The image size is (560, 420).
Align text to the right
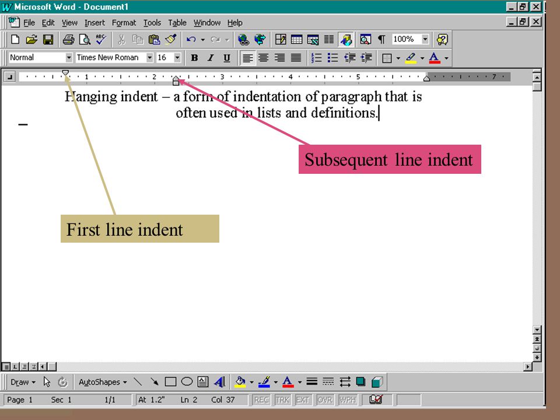coord(279,58)
